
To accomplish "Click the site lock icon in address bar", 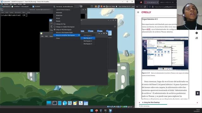I will (x=153, y=7).
